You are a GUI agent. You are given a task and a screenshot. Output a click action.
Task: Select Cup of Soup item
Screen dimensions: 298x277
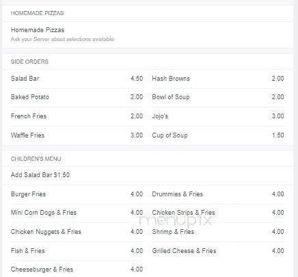[218, 135]
